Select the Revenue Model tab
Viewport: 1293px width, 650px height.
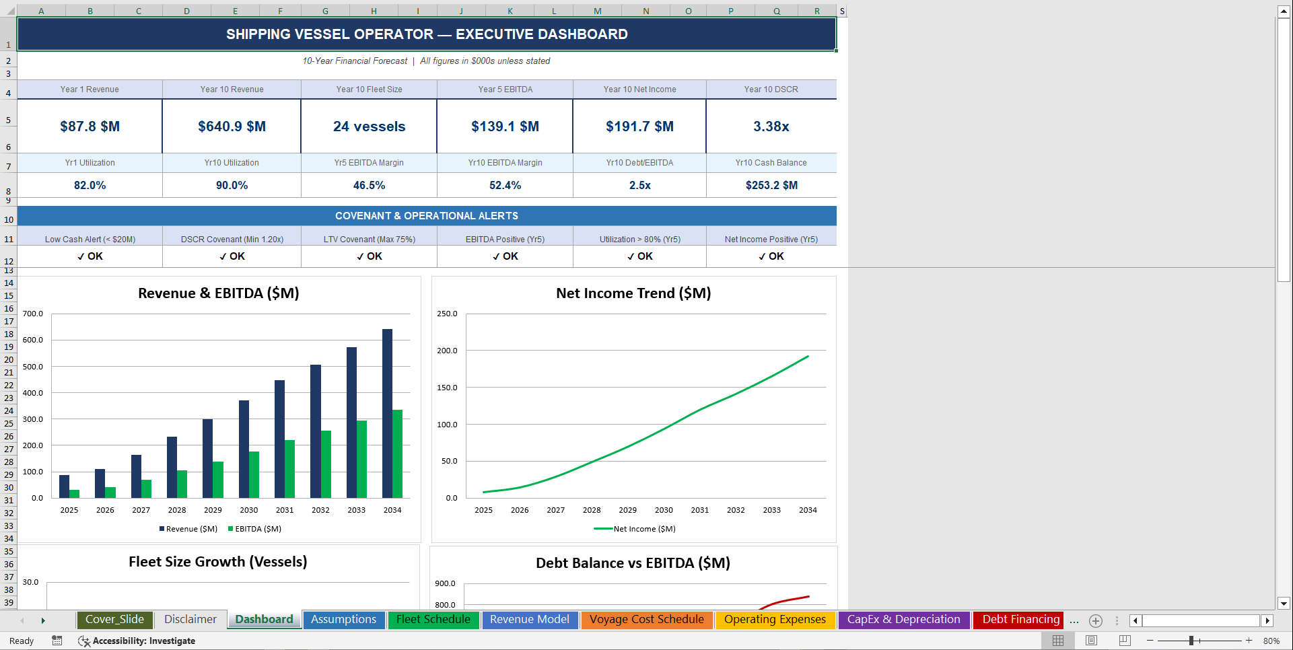tap(530, 620)
